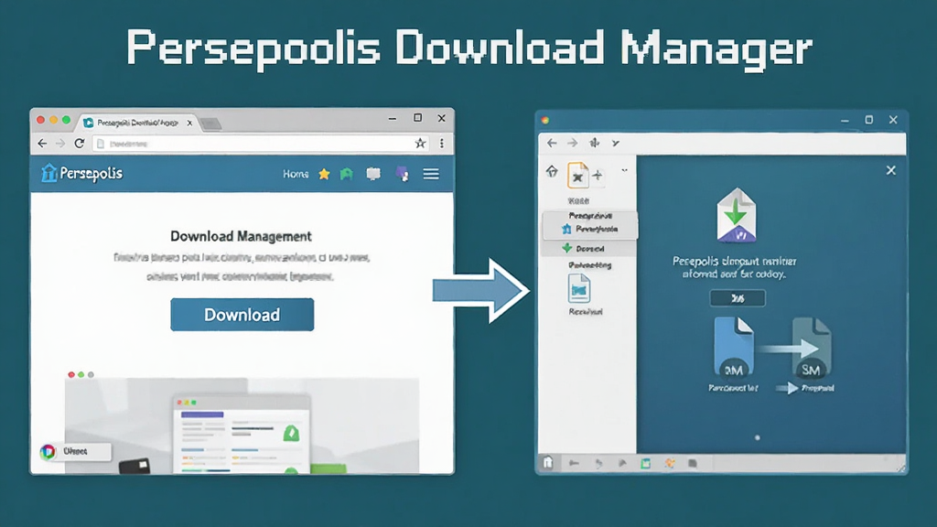
Task: Click the colorful round icon at the browser's bottom-left
Action: tap(48, 452)
